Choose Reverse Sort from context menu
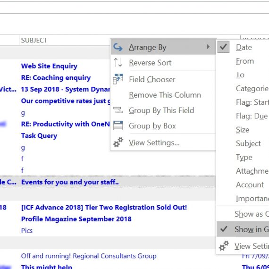 point(163,62)
